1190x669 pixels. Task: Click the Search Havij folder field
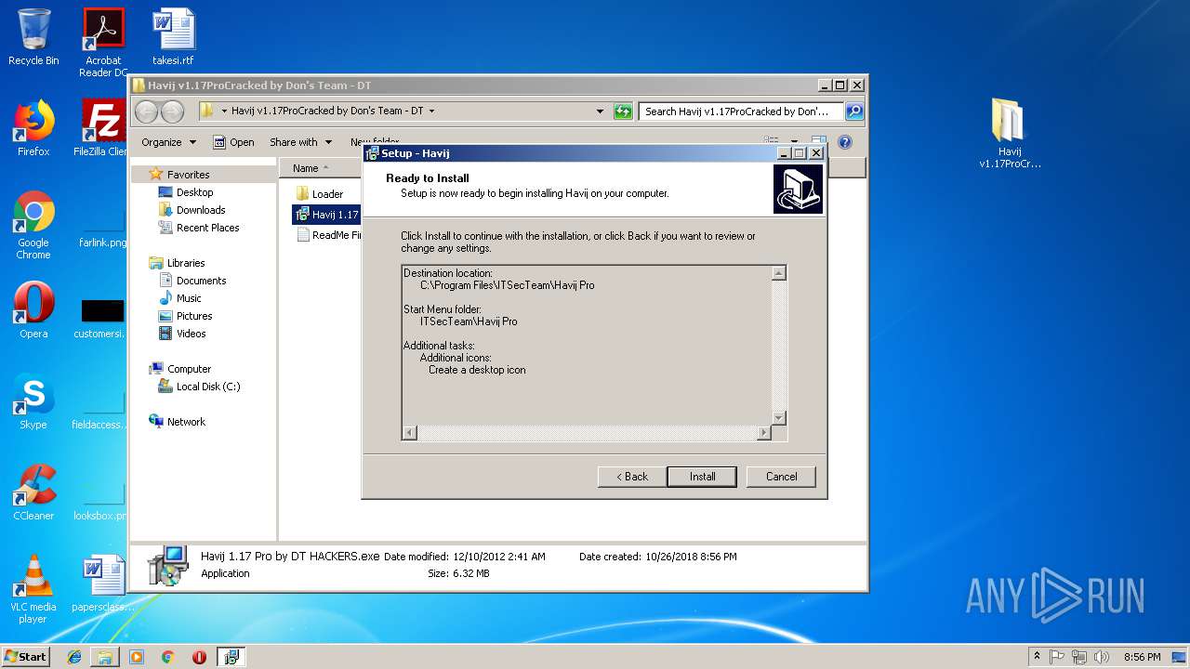coord(741,111)
